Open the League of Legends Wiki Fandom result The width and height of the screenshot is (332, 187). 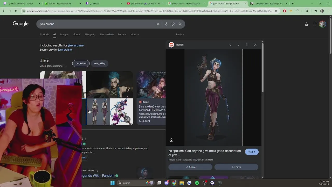[99, 176]
